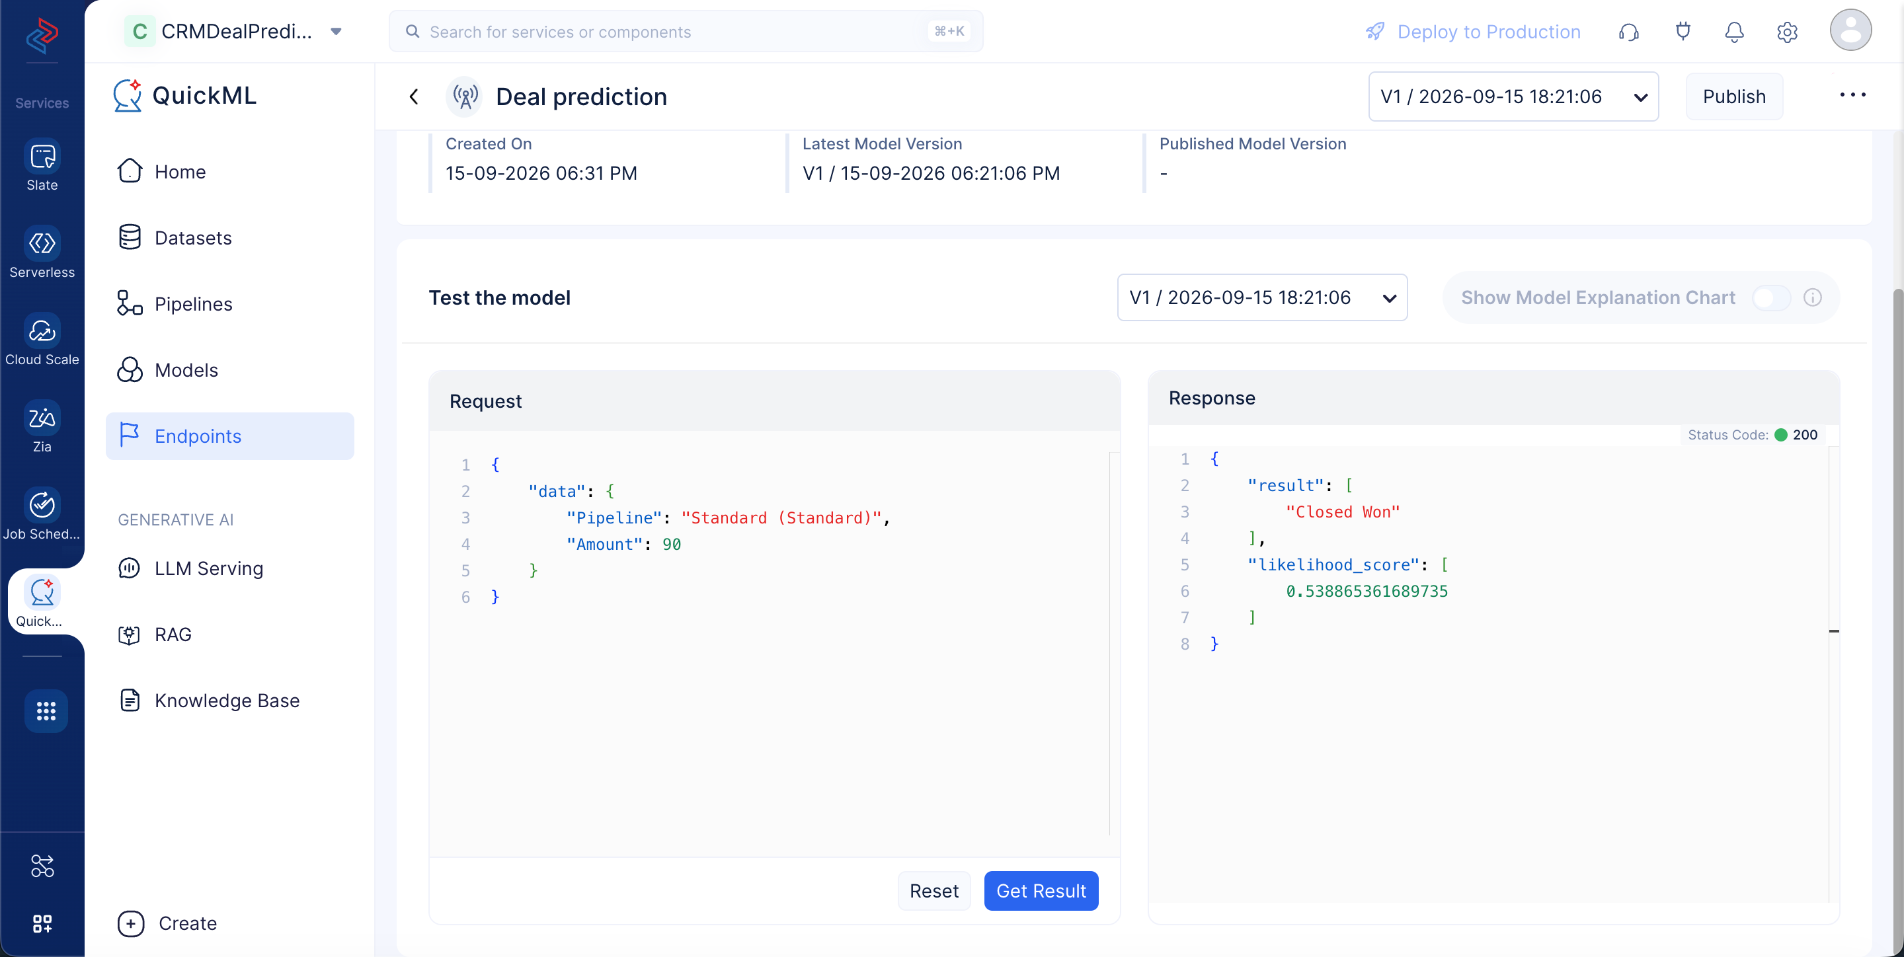Open the header version V1 dropdown
Image resolution: width=1904 pixels, height=957 pixels.
click(1513, 96)
